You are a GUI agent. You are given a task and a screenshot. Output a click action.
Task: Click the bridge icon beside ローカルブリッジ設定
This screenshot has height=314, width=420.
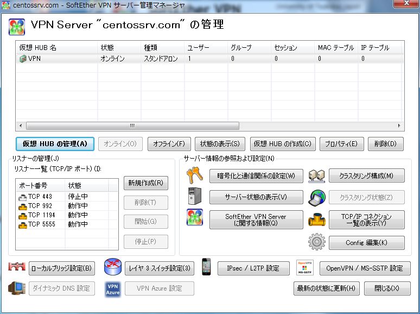point(17,268)
